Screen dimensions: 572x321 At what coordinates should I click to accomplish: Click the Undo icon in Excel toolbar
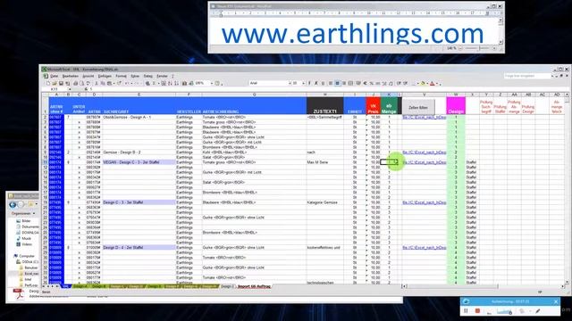(126, 83)
